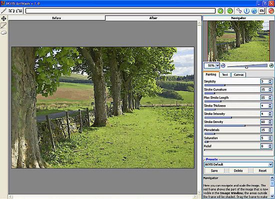Select the pencil guide tool in left toolbar
Image resolution: width=275 pixels, height=199 pixels.
click(x=3, y=26)
